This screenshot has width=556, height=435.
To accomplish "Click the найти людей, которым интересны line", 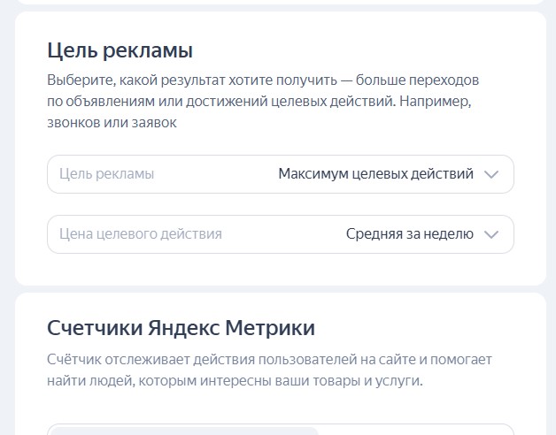I will click(235, 381).
